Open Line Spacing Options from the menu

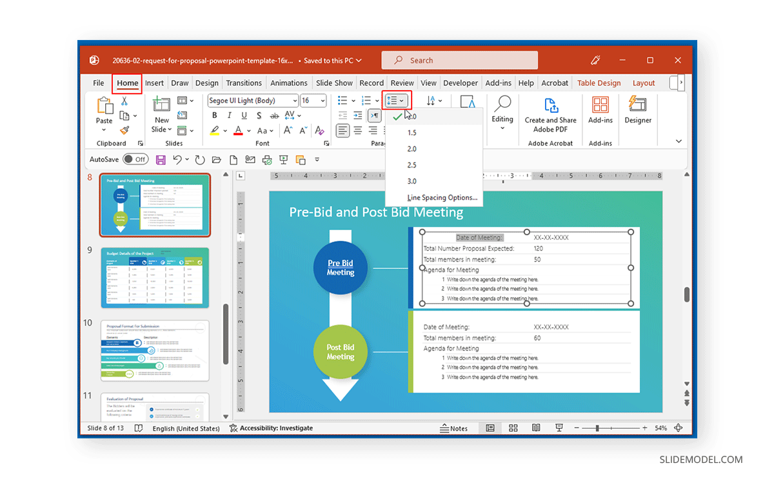(442, 198)
